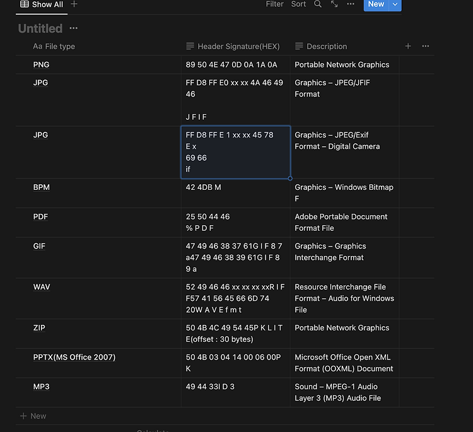This screenshot has width=473, height=432.
Task: Open view options three-dot menu
Action: coord(351,4)
